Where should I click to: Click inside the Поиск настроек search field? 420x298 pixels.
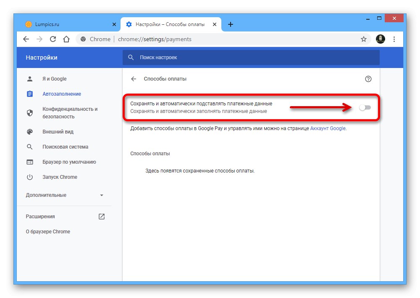point(210,57)
